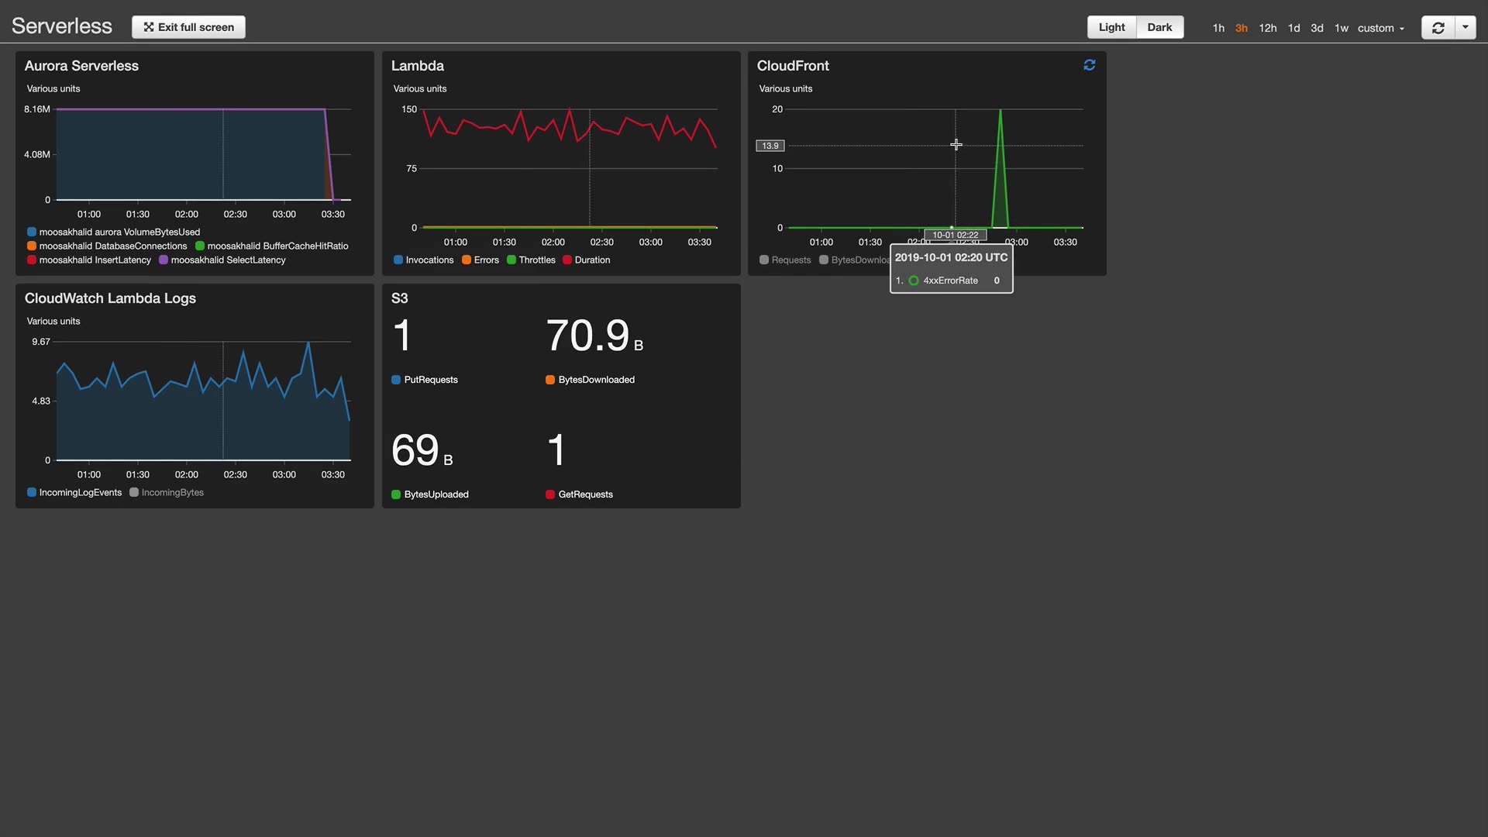
Task: Toggle CloudFront Requests legend item
Action: click(790, 260)
